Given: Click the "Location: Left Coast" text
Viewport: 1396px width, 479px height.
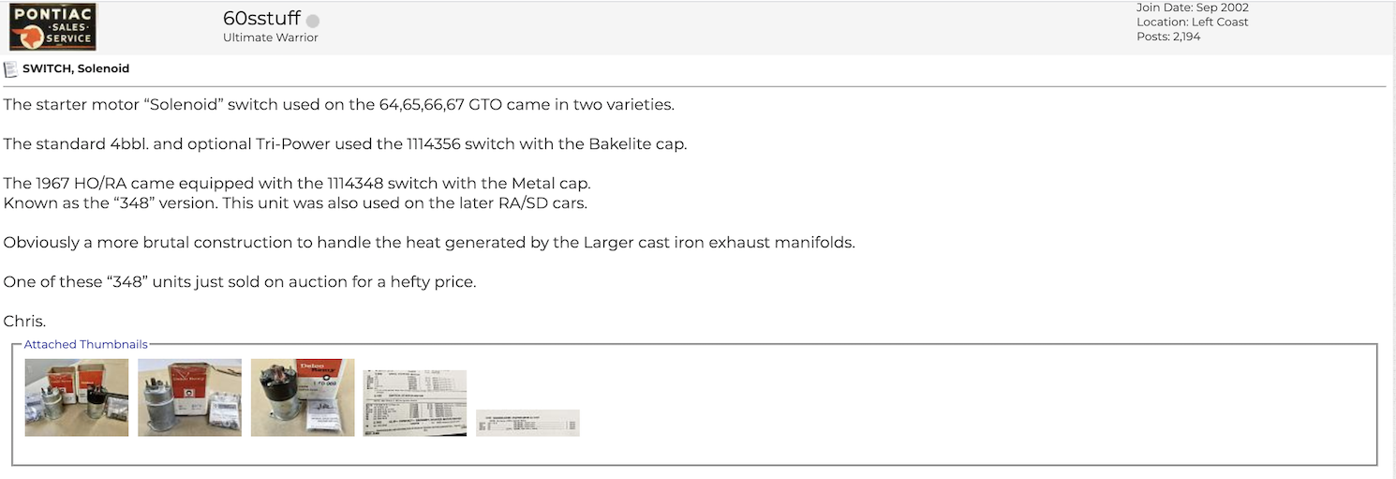Looking at the screenshot, I should (1192, 22).
